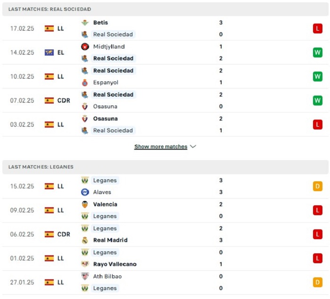
Task: Click the Ath Bilbao club crest icon
Action: [x=85, y=276]
